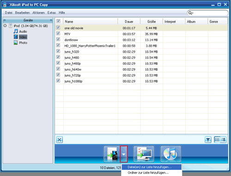The image size is (231, 176).
Task: Uncheck the 'one old movie' checkbox
Action: [58, 28]
